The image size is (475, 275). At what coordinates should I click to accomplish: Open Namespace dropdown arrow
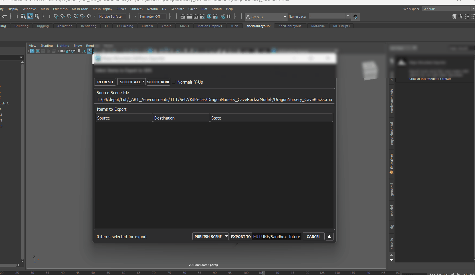click(x=348, y=16)
